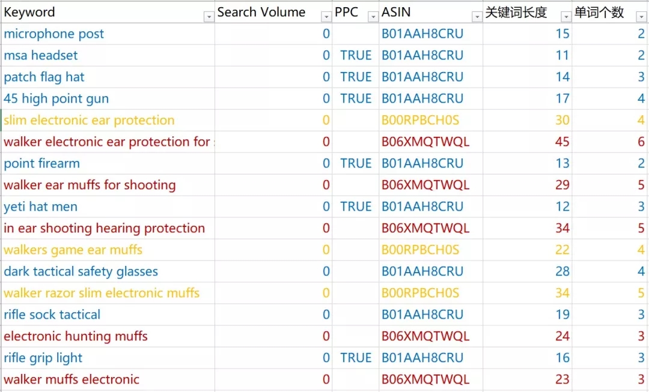Select 'walker electronic ear protection for' cell
The width and height of the screenshot is (649, 392).
coord(108,142)
